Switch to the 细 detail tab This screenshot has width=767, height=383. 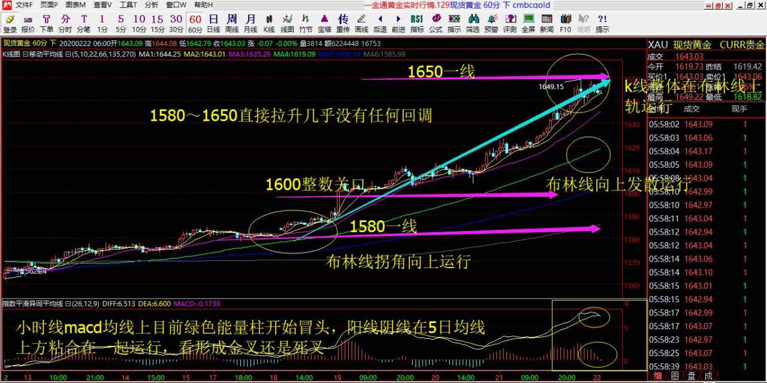tap(658, 376)
